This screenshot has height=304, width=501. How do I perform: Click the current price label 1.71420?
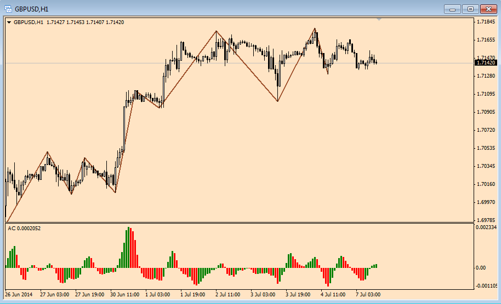tap(486, 63)
